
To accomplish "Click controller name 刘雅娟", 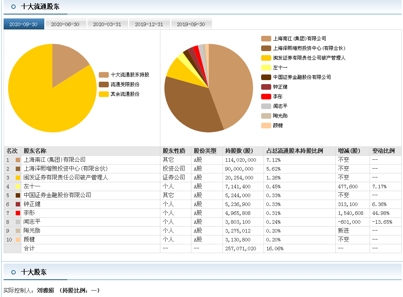I will [46, 290].
